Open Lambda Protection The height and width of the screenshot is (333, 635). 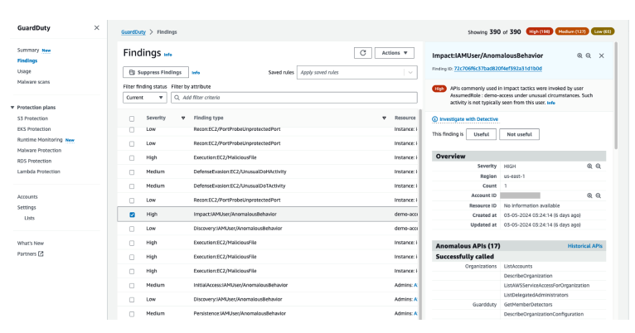click(38, 171)
